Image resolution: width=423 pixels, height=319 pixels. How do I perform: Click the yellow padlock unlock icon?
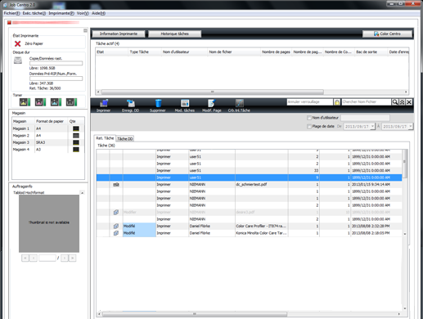click(337, 102)
